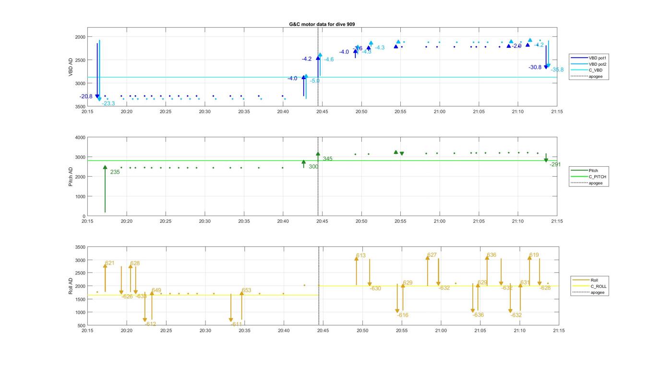Screen dimensions: 672x366
Task: Click the "-4.6" VBD pot2 data label
Action: [328, 60]
